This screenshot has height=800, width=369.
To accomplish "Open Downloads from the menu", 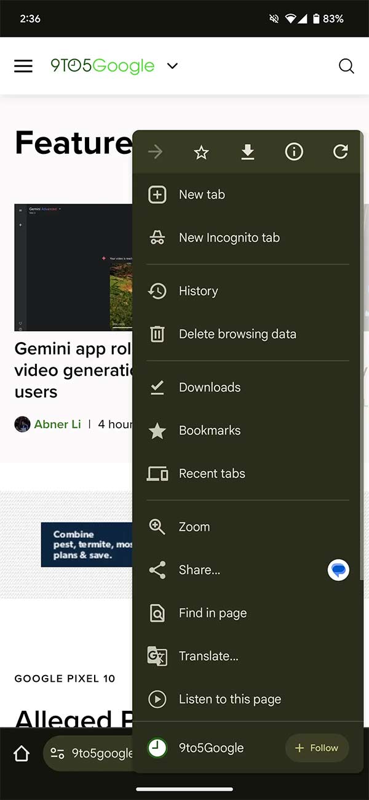I will 209,387.
